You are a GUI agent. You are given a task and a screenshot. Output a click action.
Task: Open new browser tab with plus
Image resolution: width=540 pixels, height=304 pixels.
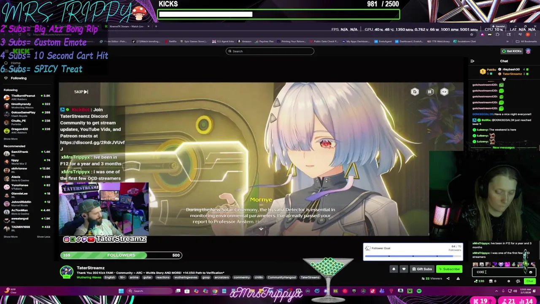point(156,26)
